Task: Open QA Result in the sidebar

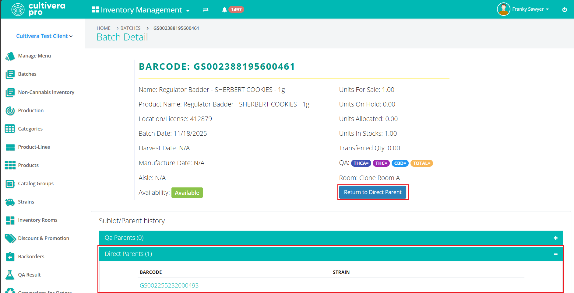Action: (29, 275)
